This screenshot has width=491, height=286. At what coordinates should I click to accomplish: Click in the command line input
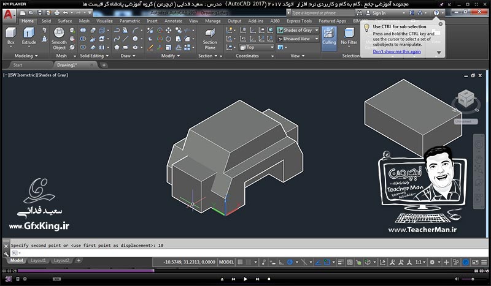249,253
